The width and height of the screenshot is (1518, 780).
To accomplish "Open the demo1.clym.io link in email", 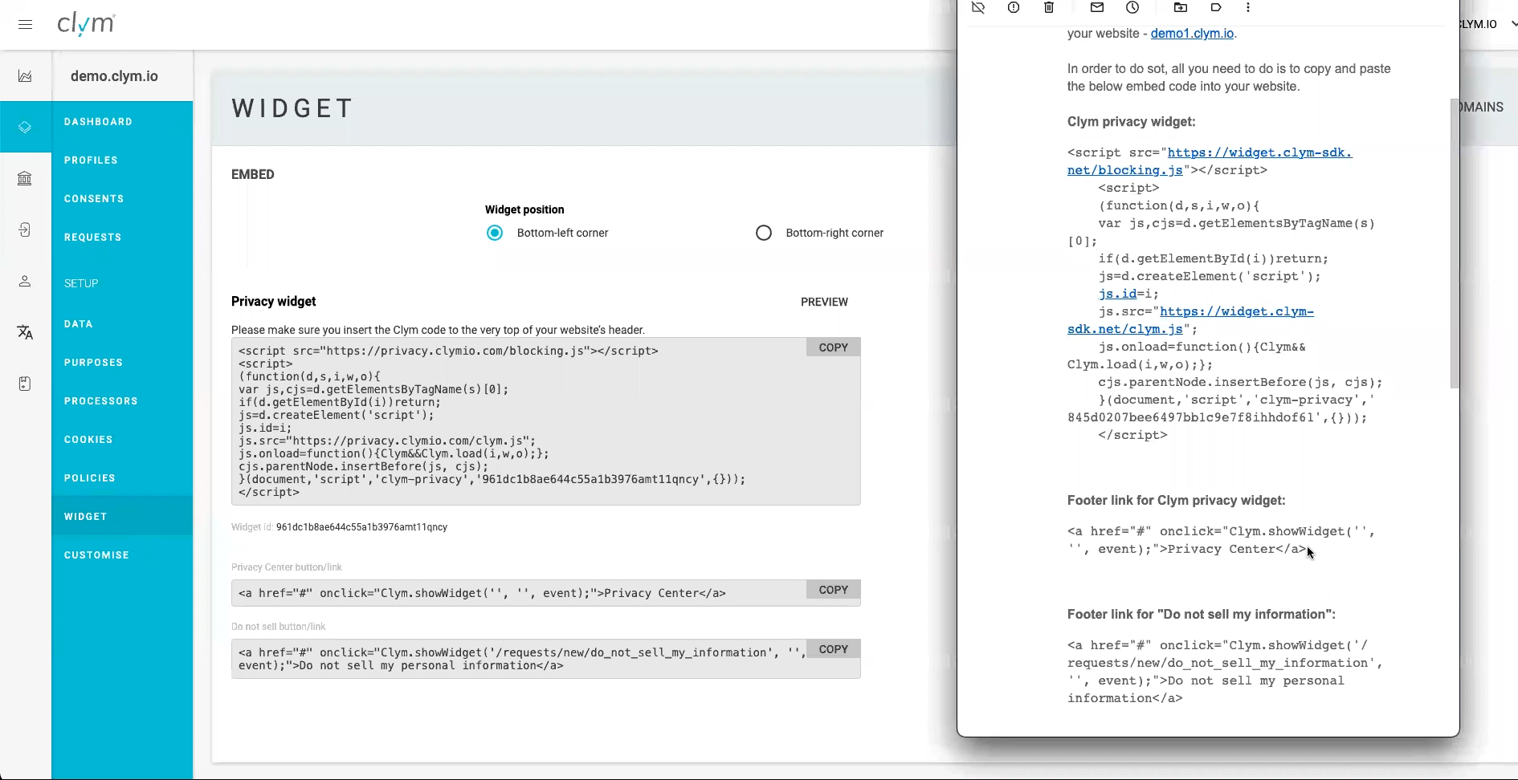I will (x=1192, y=34).
